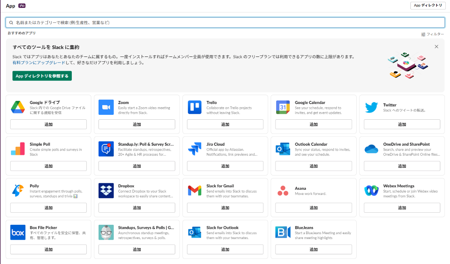
Task: Open the フィルター filter options
Action: pyautogui.click(x=433, y=34)
